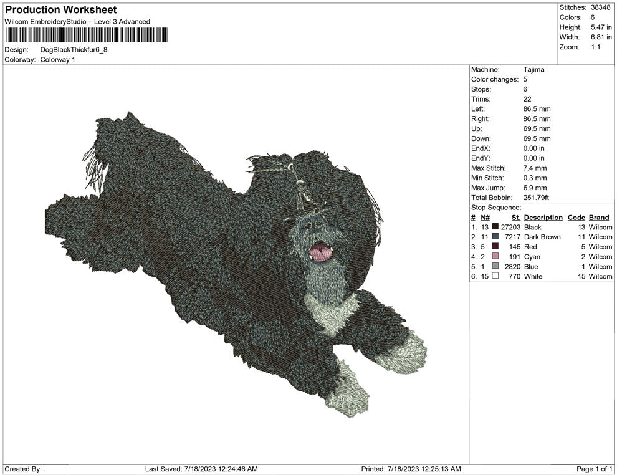Click the Description column heading
617x475 pixels.
coord(543,217)
